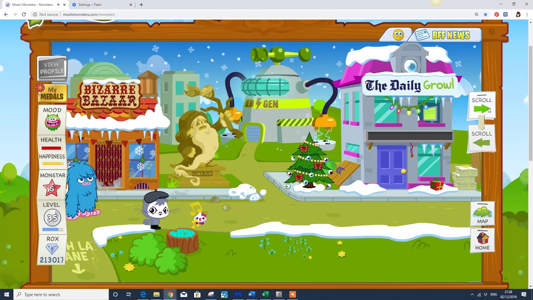Go forward in browser history

click(15, 14)
